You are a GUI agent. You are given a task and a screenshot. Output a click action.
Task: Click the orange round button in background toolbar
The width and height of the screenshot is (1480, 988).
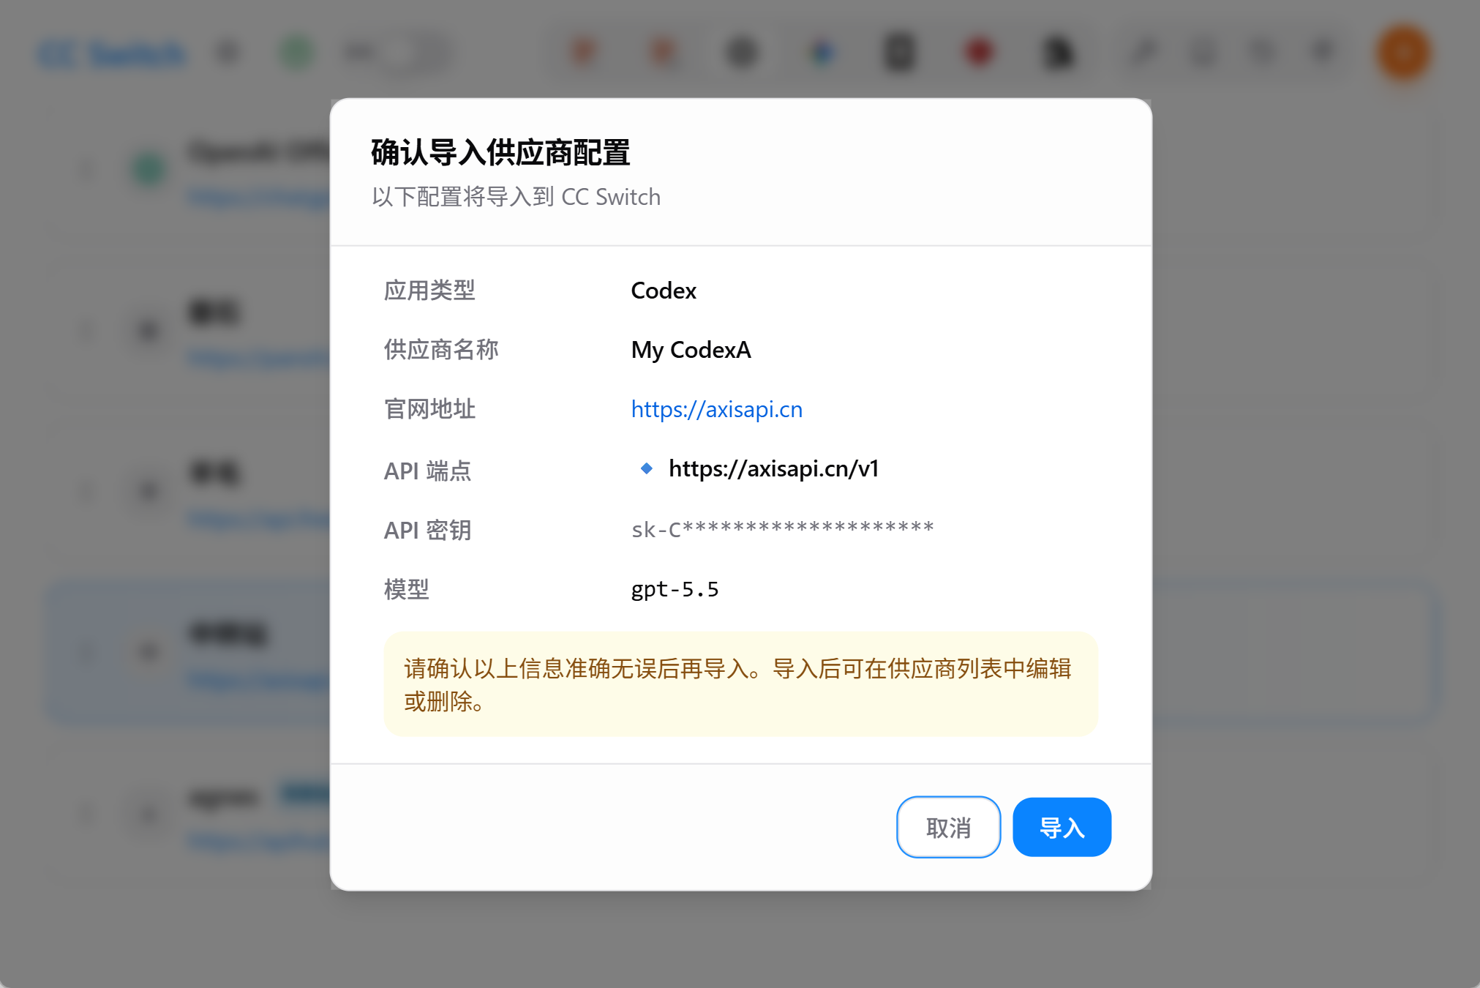coord(1403,53)
